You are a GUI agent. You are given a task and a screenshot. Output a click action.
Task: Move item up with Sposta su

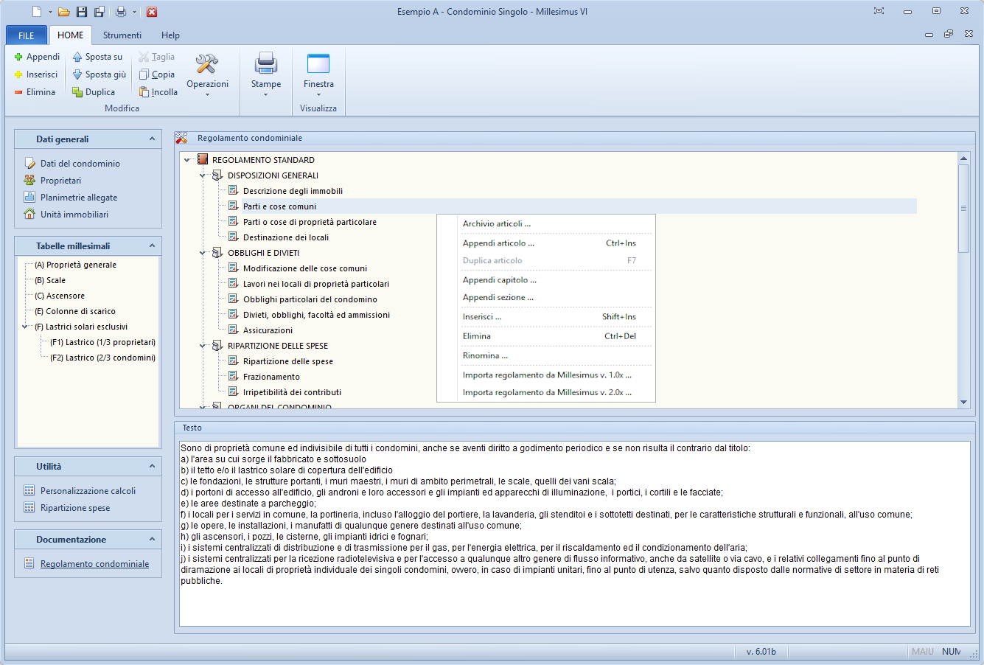[97, 57]
